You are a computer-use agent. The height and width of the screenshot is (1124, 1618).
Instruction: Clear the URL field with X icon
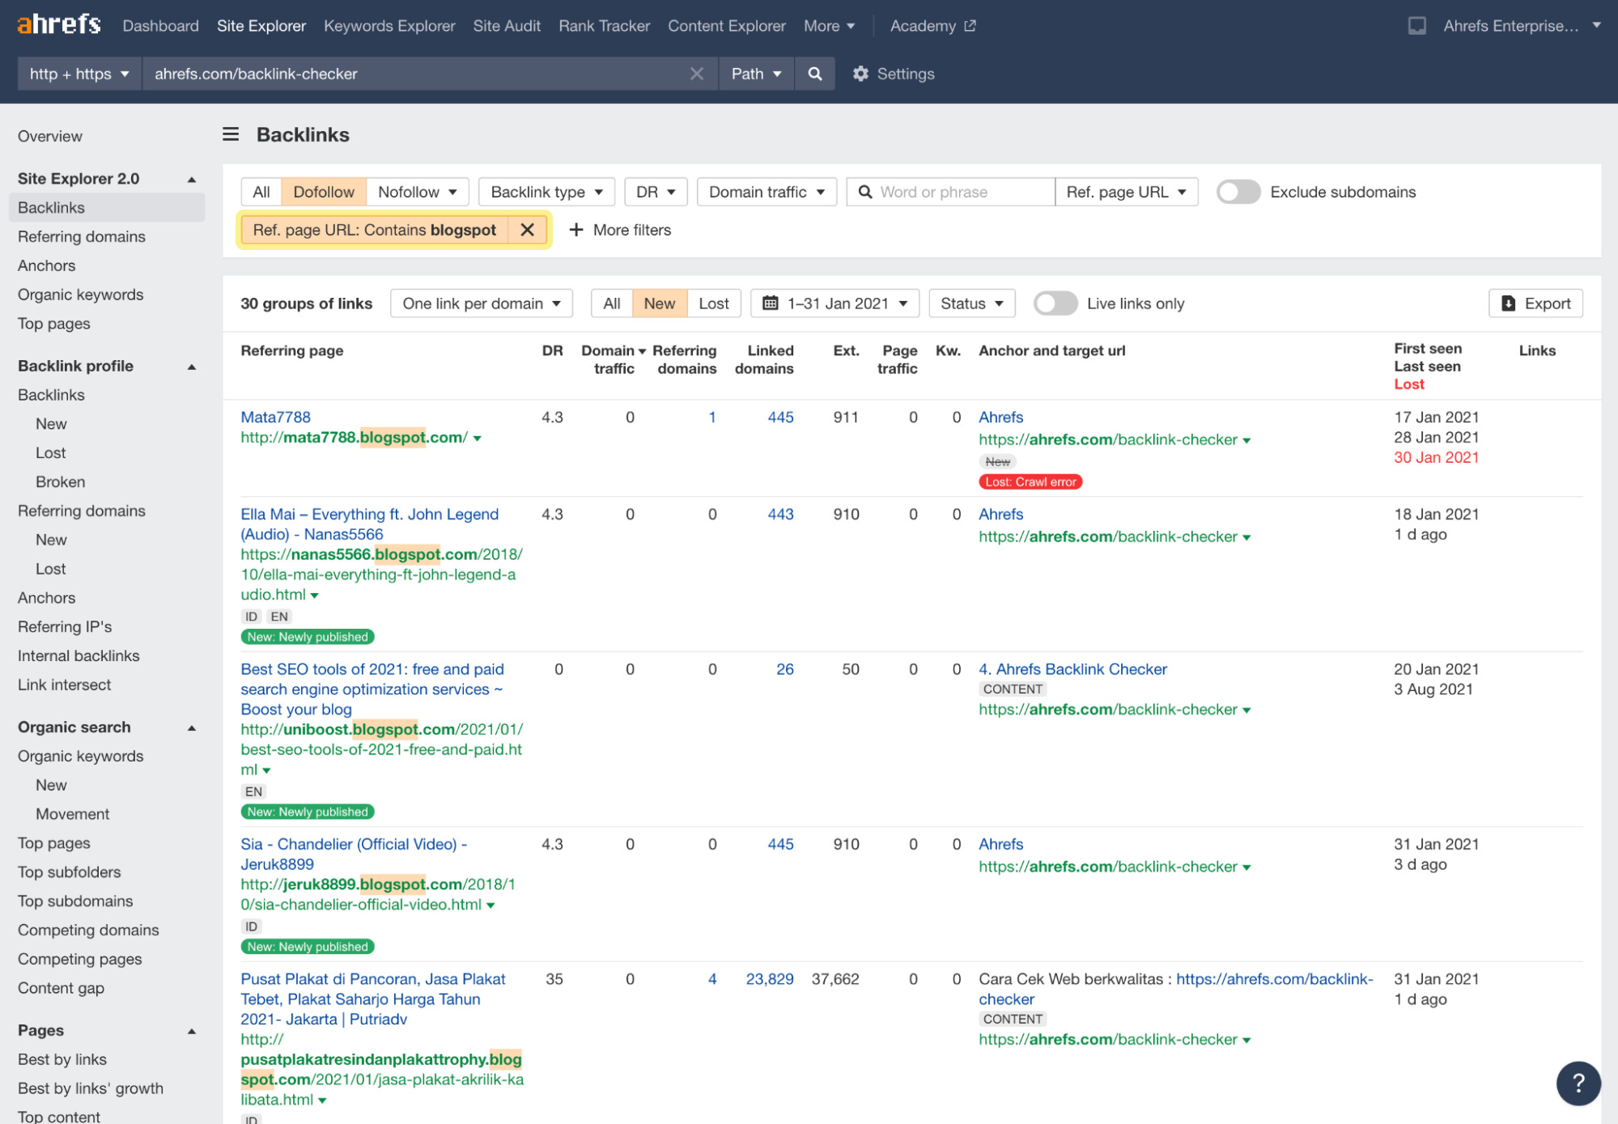696,74
